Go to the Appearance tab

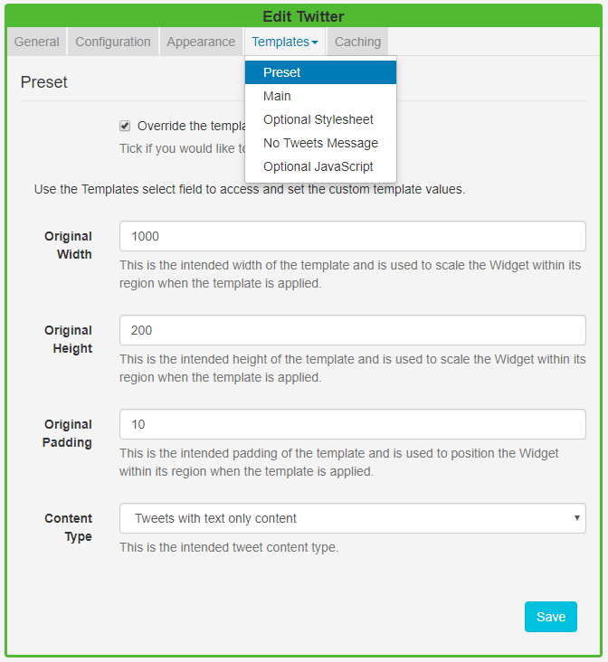[201, 42]
